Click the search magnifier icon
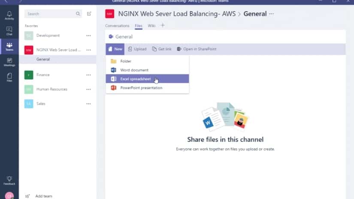Viewport: 354px width, 199px height. (x=78, y=14)
